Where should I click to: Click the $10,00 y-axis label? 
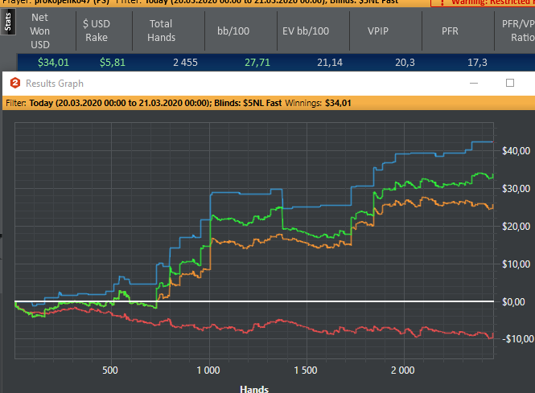(516, 264)
